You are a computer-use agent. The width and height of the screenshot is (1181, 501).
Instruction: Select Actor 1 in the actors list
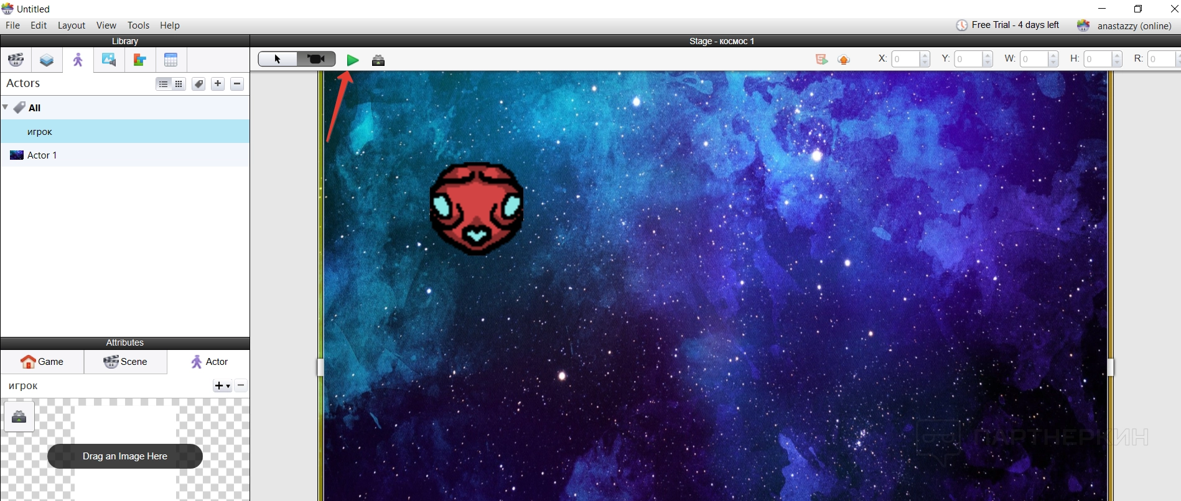coord(125,155)
